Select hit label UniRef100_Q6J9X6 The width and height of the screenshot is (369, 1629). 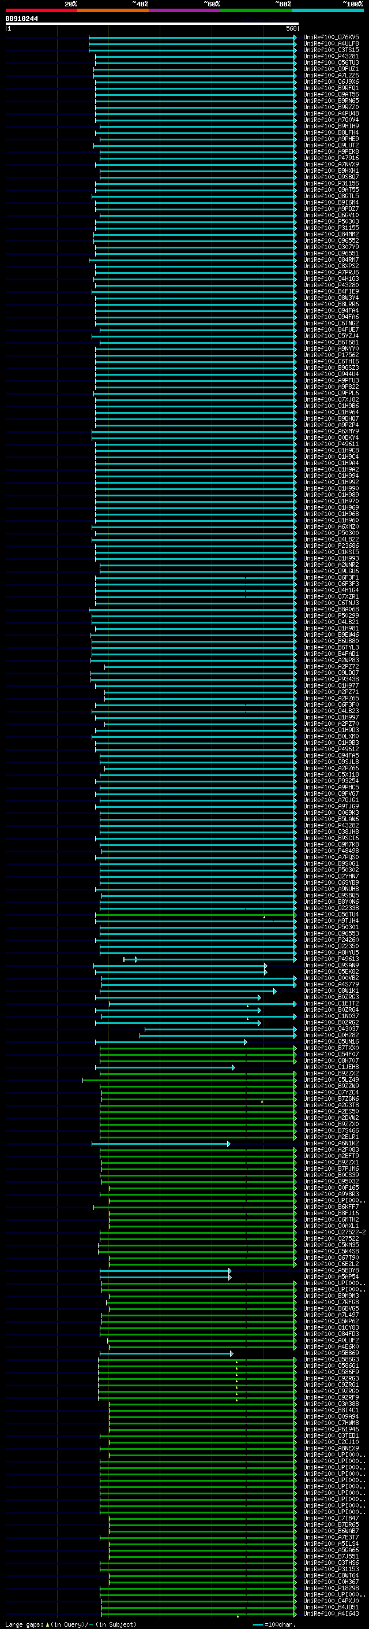click(331, 81)
